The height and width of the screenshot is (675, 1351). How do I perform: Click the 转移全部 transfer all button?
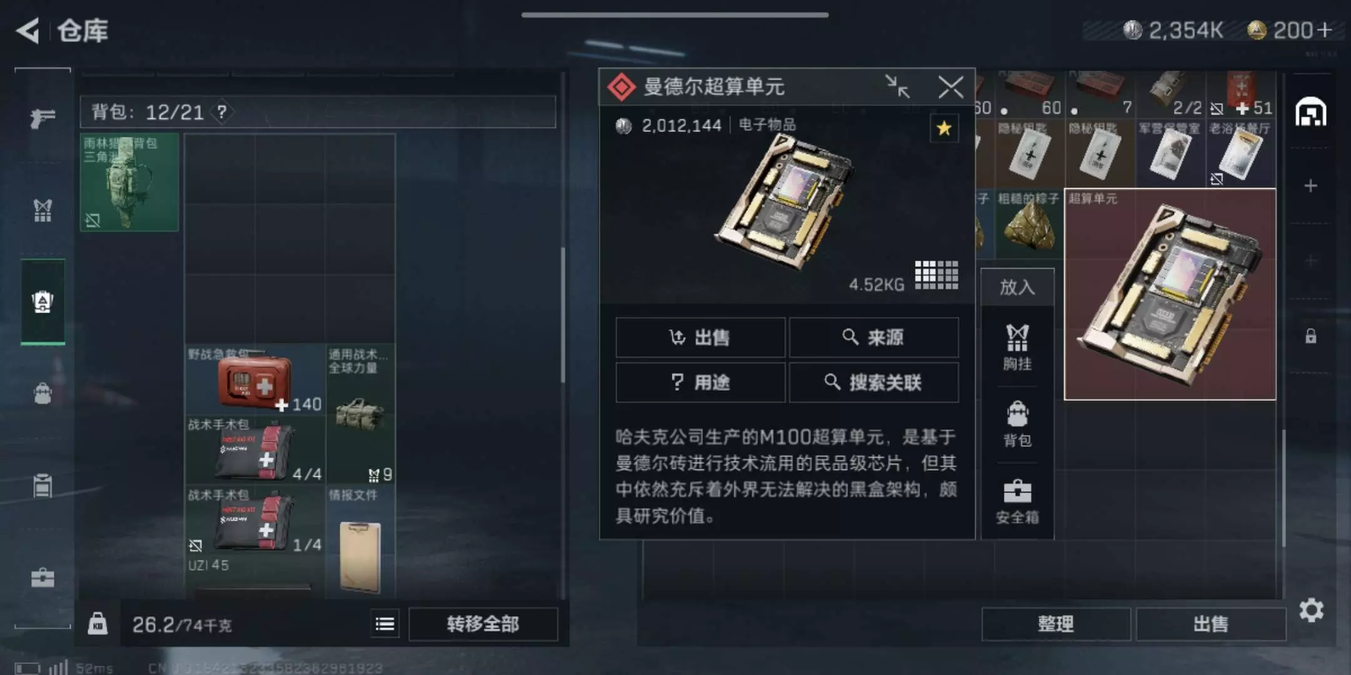pyautogui.click(x=483, y=624)
